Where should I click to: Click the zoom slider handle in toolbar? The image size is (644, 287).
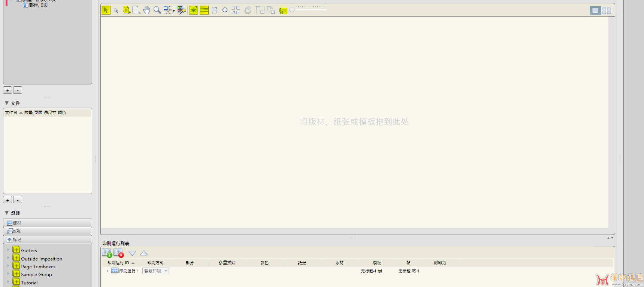[x=292, y=10]
